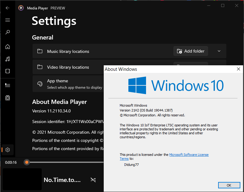The width and height of the screenshot is (244, 192).
Task: Click the now playing album thumbnail
Action: coord(22,179)
